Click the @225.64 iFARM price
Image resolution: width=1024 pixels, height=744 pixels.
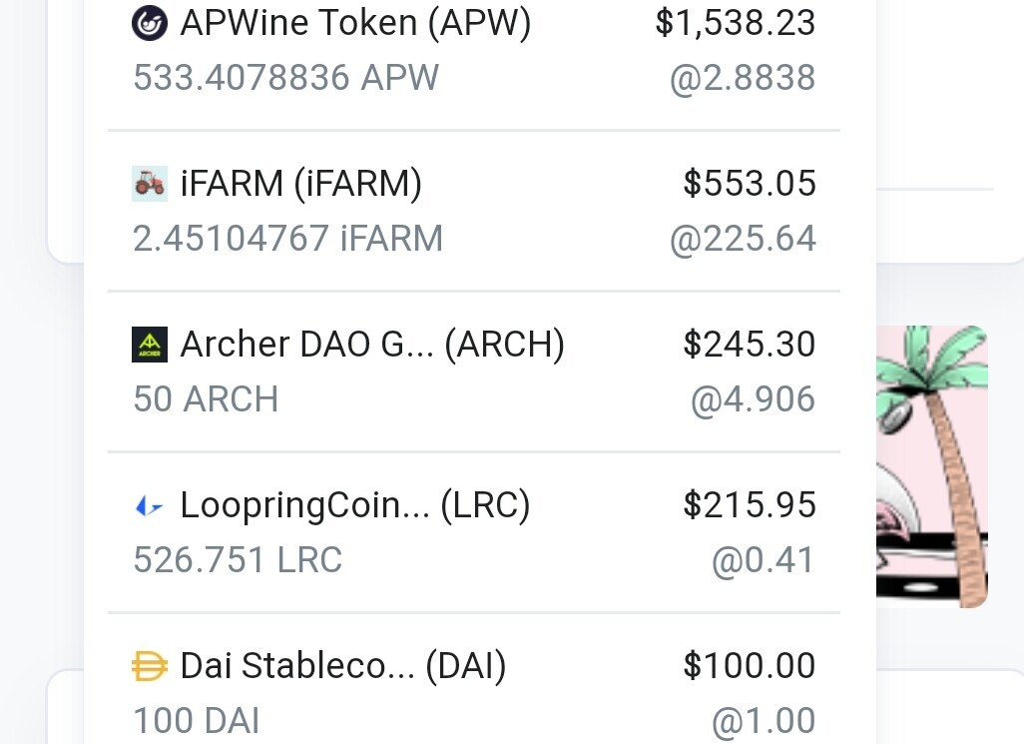[x=744, y=239]
